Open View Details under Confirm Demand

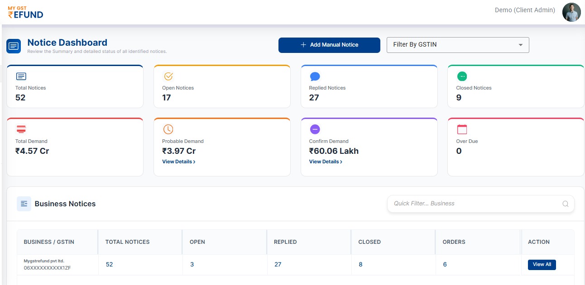coord(325,161)
